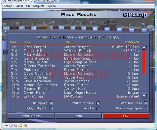
Task: Click the Arrows-Hart team name
Action: (75, 89)
